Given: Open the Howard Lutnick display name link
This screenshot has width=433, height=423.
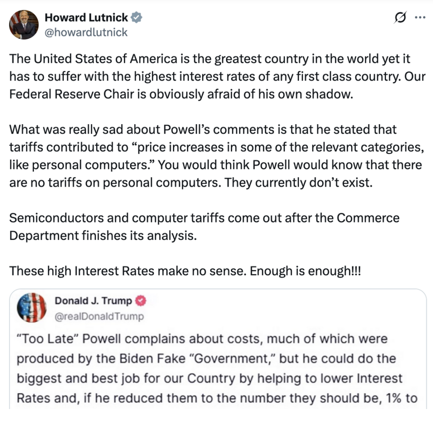Looking at the screenshot, I should point(86,17).
